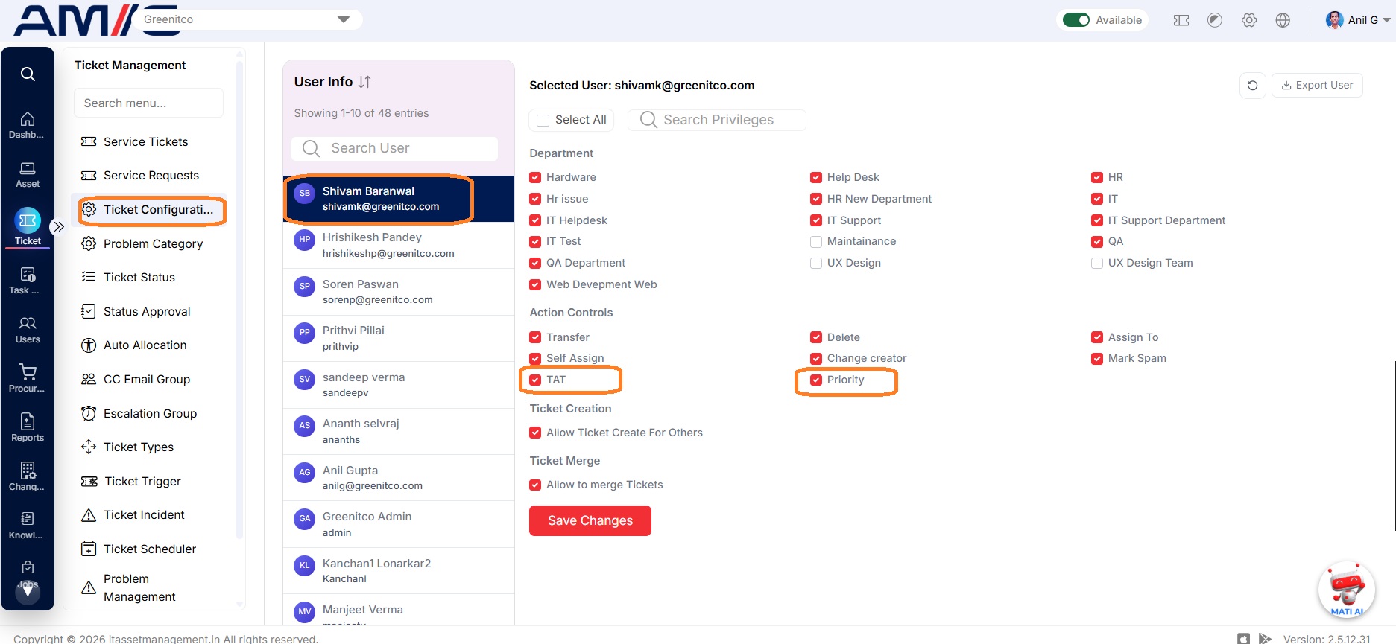This screenshot has height=644, width=1396.
Task: Open the Procurement cart icon
Action: point(28,378)
